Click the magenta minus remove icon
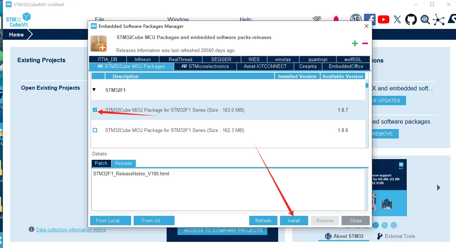This screenshot has height=248, width=456. pos(365,43)
